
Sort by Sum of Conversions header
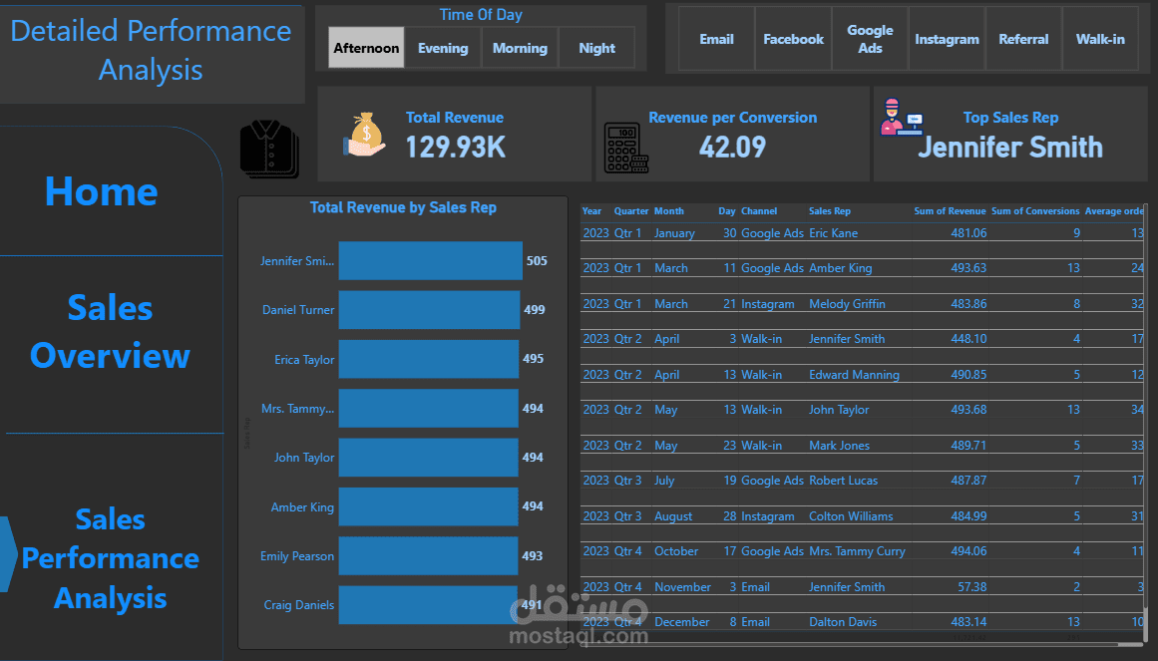(x=1035, y=211)
